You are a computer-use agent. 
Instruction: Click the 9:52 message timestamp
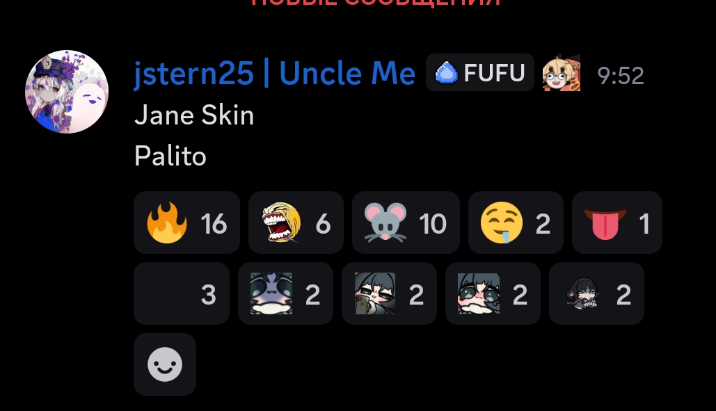point(621,75)
